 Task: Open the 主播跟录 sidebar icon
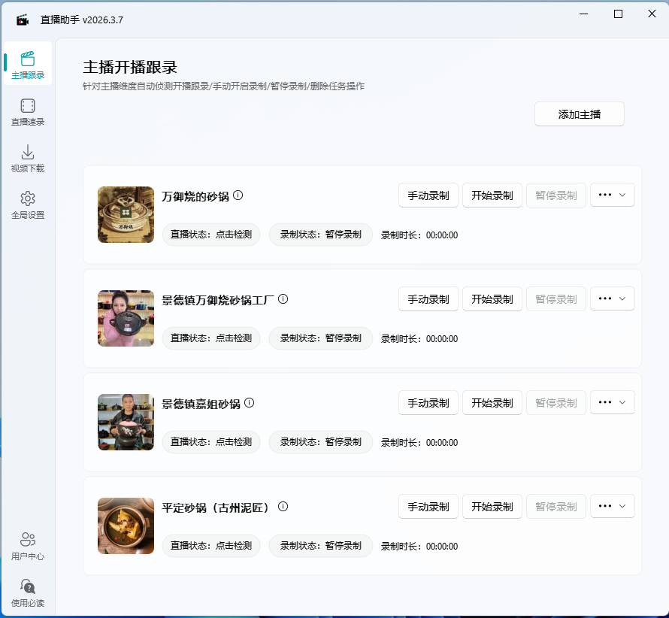coord(28,65)
